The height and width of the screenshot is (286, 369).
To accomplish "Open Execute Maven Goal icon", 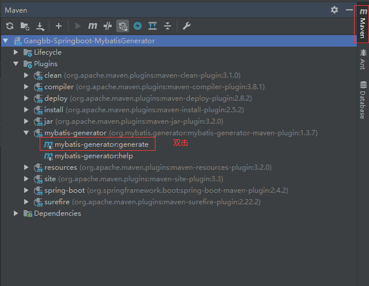I will [x=93, y=26].
